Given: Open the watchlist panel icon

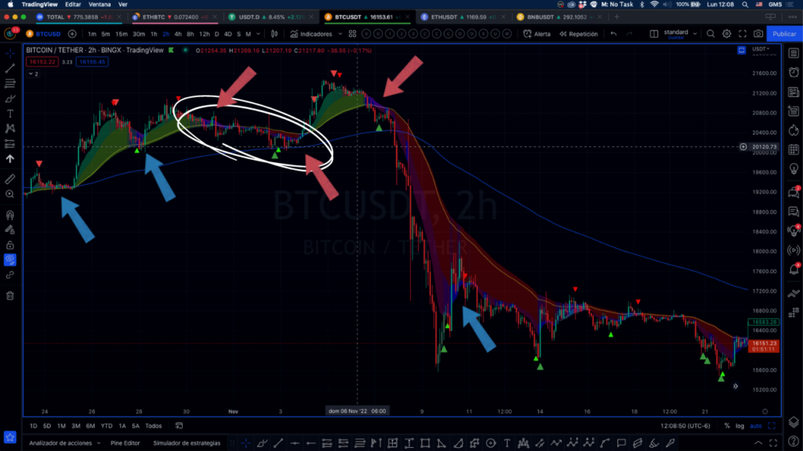Looking at the screenshot, I should [x=794, y=53].
